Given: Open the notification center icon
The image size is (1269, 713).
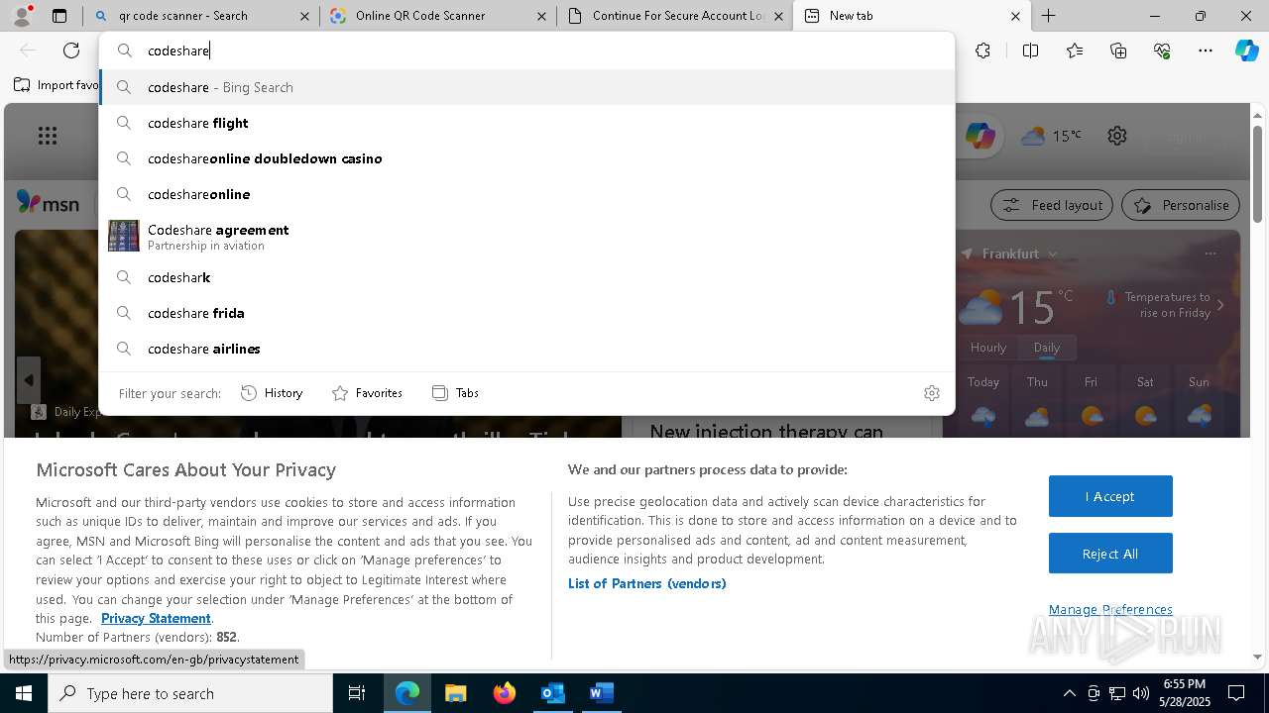Looking at the screenshot, I should [x=1236, y=693].
